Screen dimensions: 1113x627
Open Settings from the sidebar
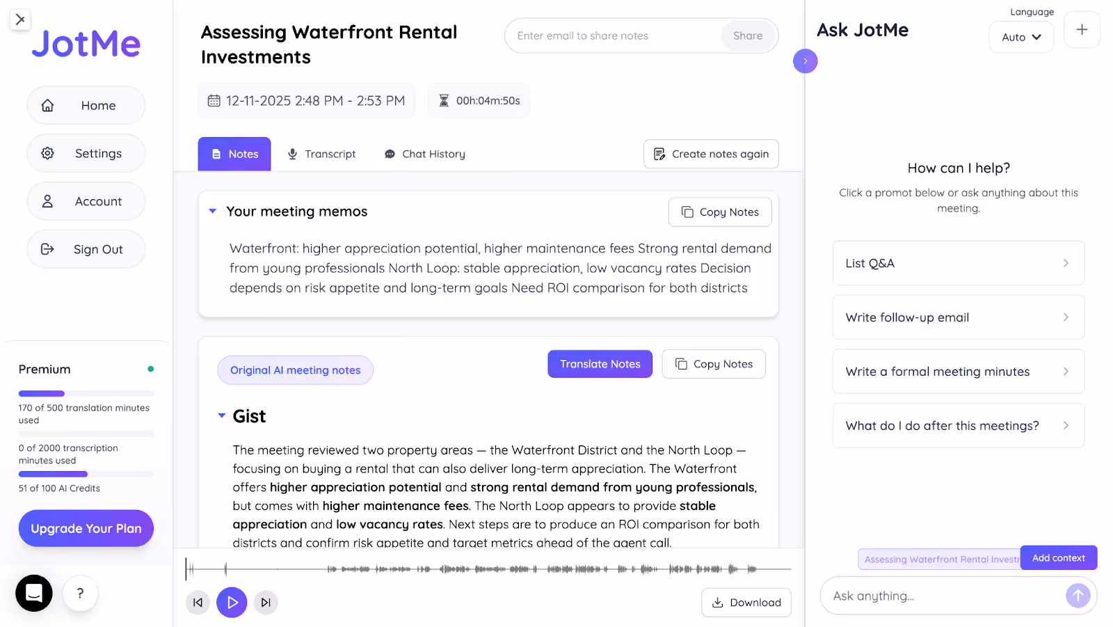pyautogui.click(x=86, y=153)
